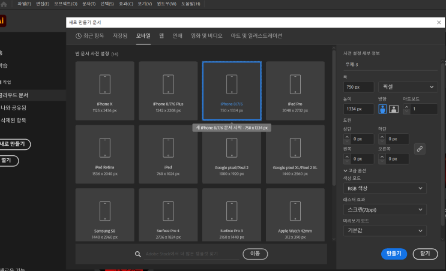Open the 도움말(H) menu
This screenshot has height=271, width=446.
coord(191,4)
